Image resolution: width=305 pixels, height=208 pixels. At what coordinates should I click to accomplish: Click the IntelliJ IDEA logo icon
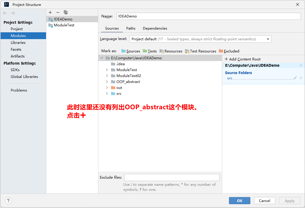pyautogui.click(x=7, y=4)
